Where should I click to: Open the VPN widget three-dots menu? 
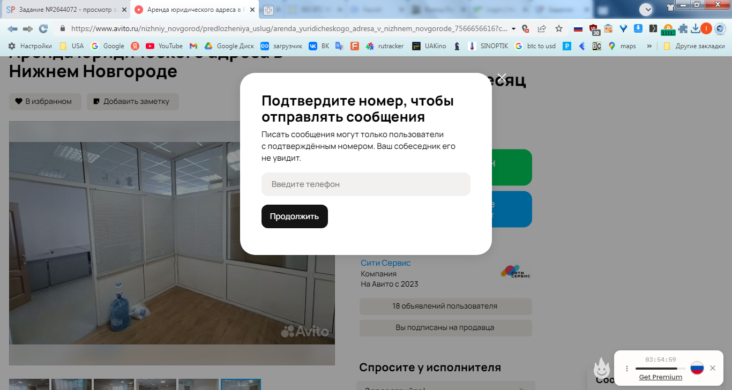(x=627, y=369)
